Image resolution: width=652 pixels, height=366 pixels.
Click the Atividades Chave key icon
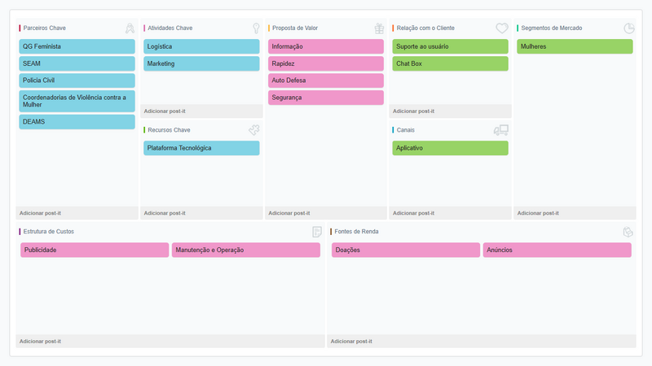point(256,28)
